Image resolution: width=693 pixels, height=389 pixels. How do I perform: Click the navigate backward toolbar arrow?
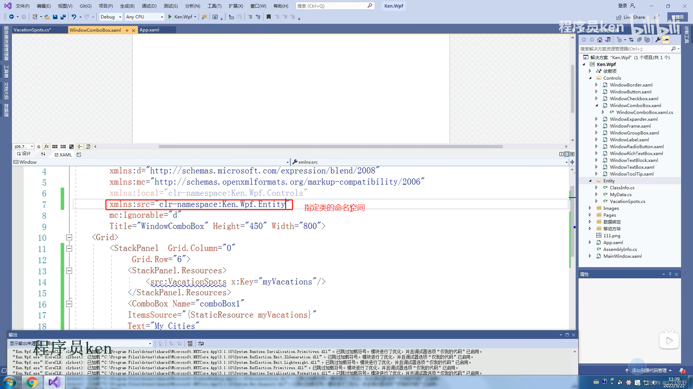click(x=11, y=17)
